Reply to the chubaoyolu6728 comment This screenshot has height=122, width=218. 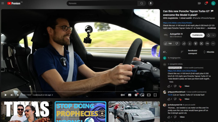[x=182, y=117]
